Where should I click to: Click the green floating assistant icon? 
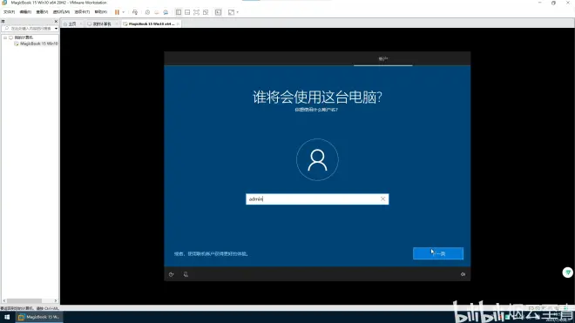click(568, 273)
